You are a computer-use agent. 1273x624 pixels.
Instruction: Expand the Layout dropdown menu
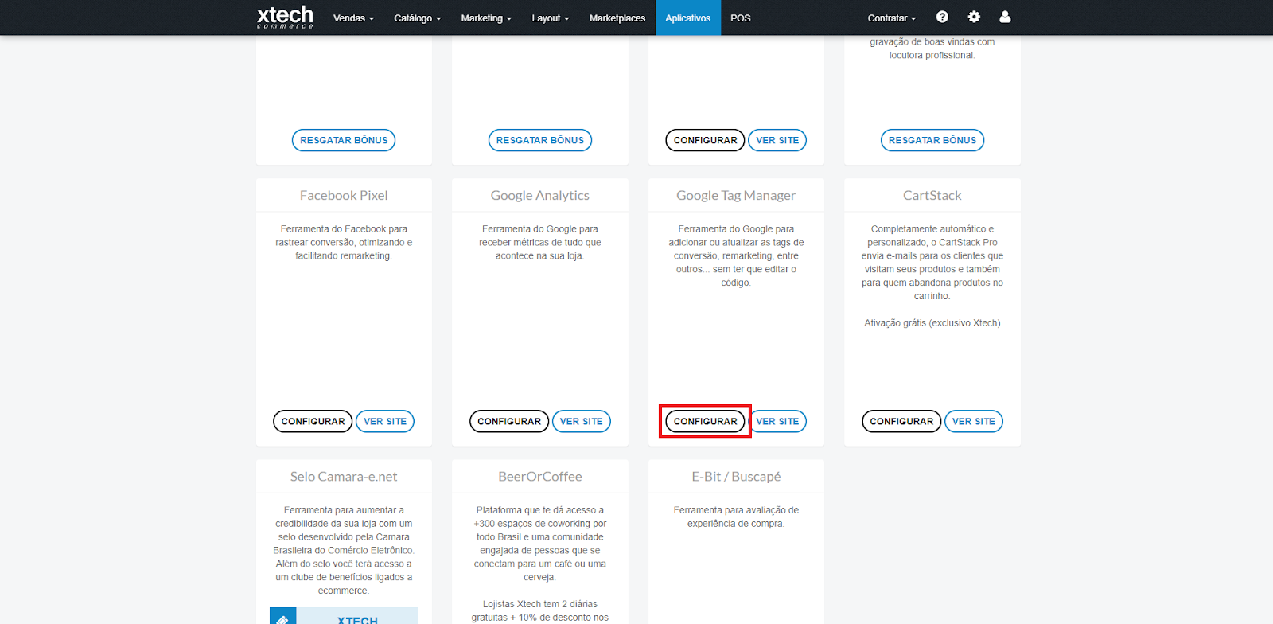(551, 18)
